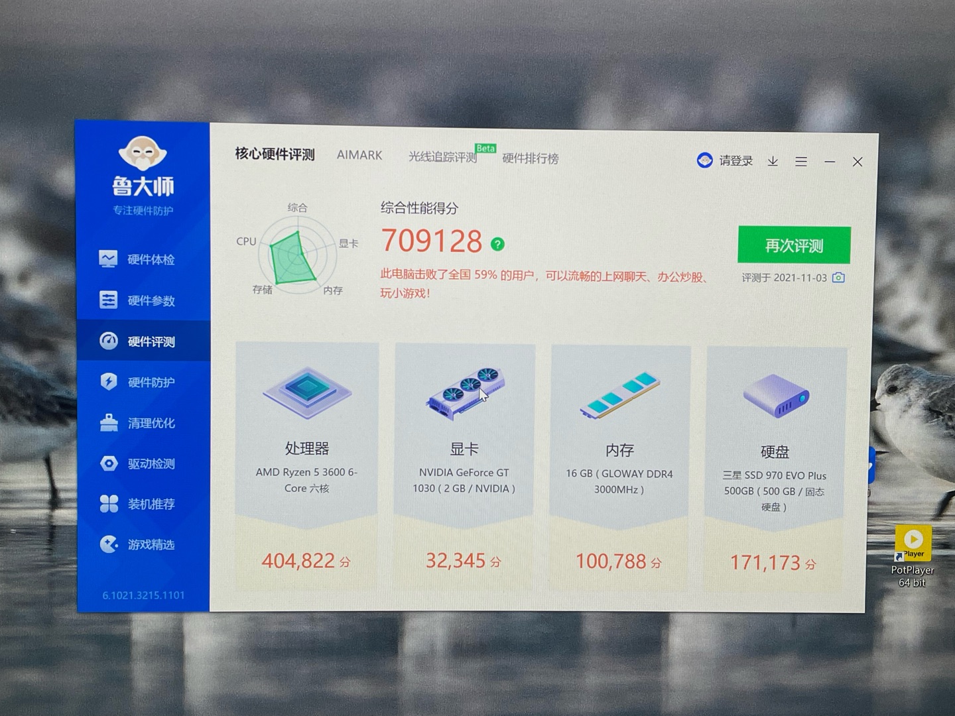Click the AMD Ryzen 5 3600 text
The height and width of the screenshot is (716, 955).
pos(306,480)
